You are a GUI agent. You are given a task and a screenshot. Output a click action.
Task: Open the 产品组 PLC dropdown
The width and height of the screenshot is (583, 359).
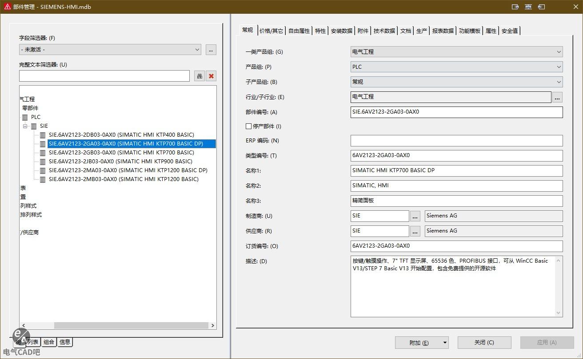tap(559, 67)
